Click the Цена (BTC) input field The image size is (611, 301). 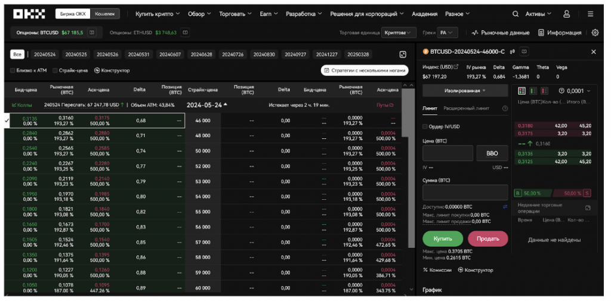(448, 153)
